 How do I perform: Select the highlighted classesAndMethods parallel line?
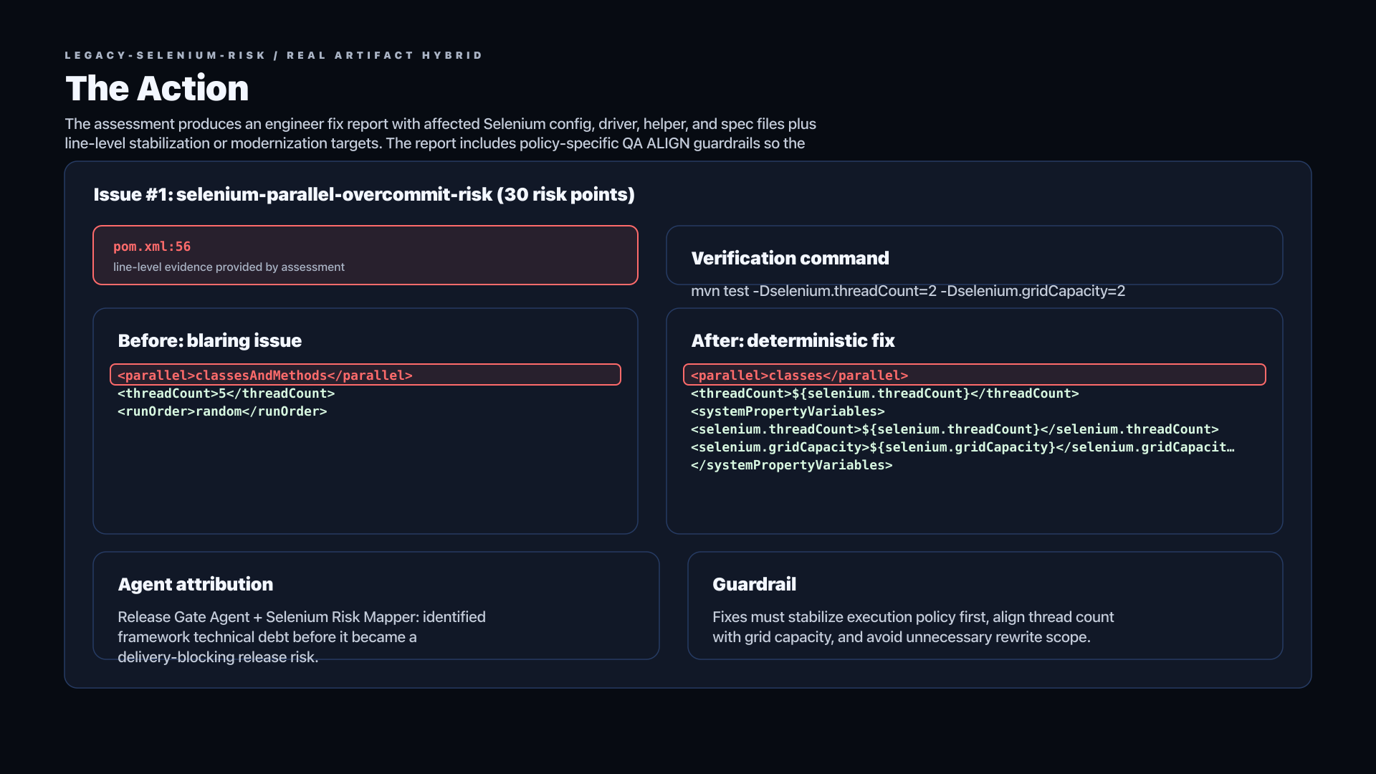[x=365, y=375]
